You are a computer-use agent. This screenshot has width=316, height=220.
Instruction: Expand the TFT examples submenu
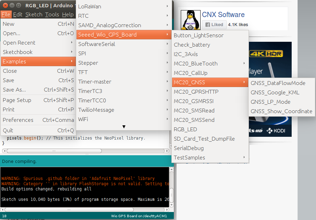(124, 72)
